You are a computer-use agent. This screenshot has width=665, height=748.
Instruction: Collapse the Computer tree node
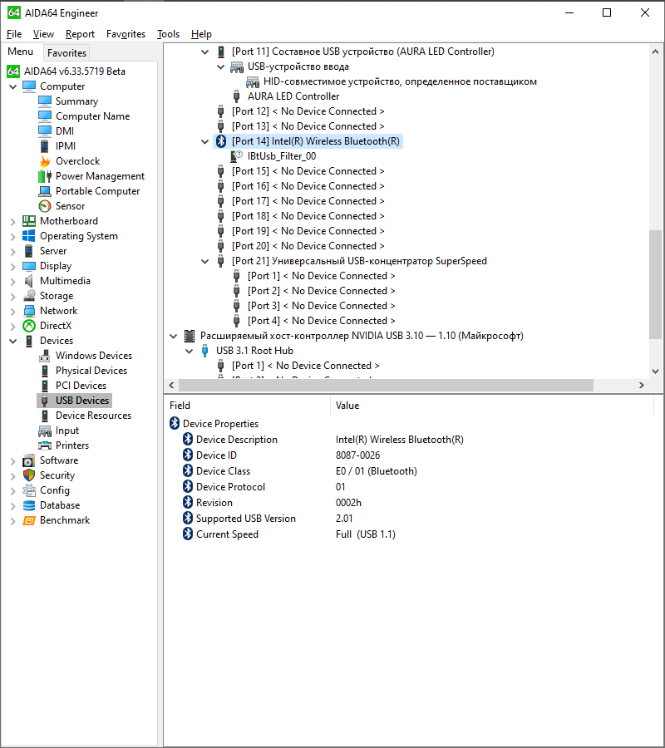pyautogui.click(x=12, y=86)
